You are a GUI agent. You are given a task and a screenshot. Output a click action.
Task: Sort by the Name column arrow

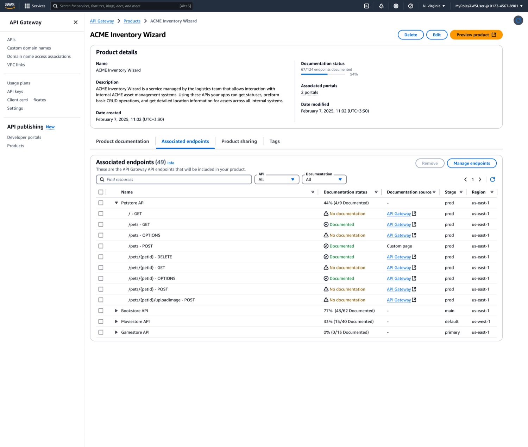(x=313, y=192)
